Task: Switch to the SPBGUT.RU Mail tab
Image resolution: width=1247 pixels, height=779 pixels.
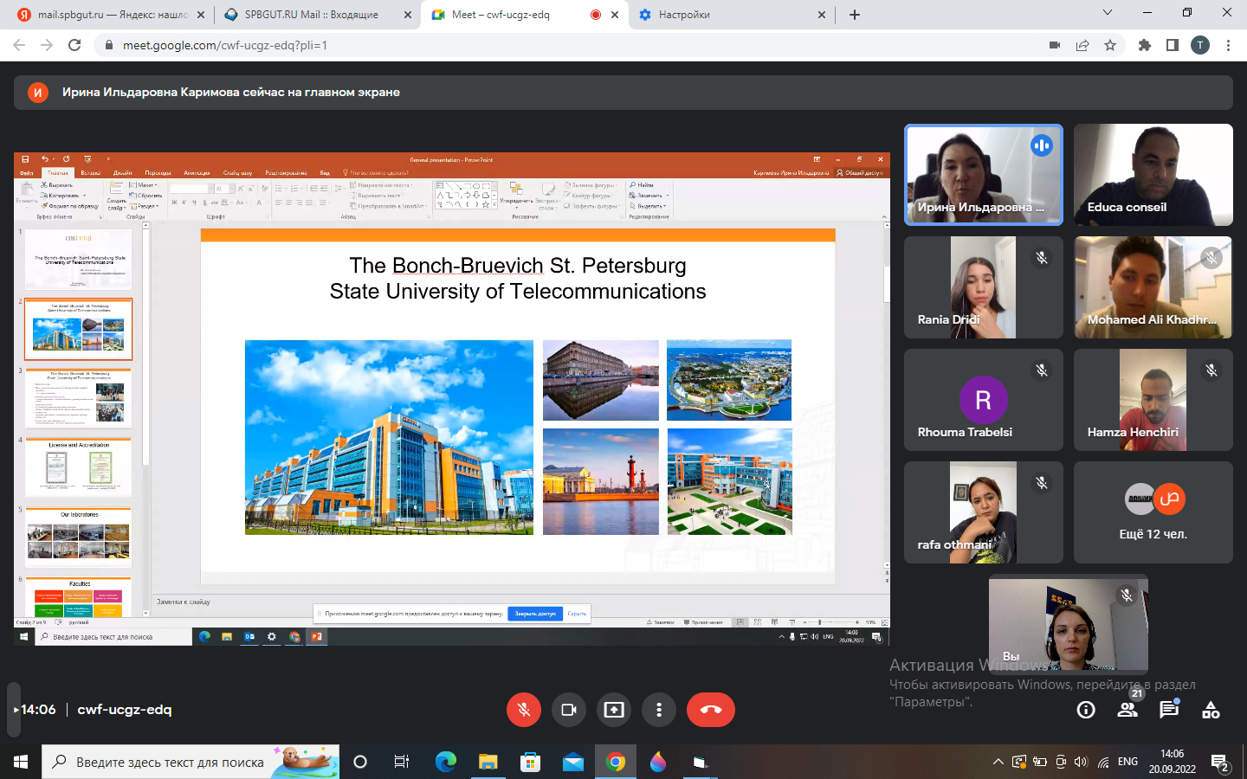Action: pyautogui.click(x=310, y=15)
